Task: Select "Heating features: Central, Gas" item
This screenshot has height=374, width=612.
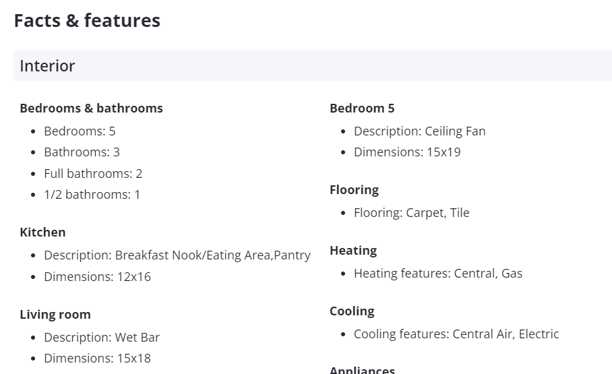Action: [x=438, y=274]
